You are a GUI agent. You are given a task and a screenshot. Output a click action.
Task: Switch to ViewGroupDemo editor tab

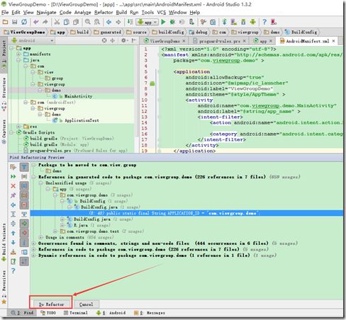coord(164,41)
